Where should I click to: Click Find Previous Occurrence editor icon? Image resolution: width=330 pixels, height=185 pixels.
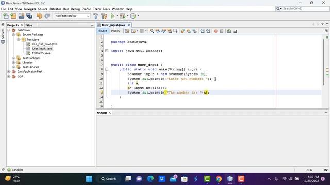click(x=158, y=31)
